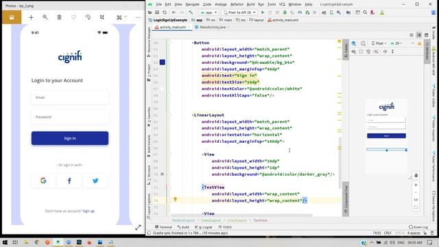Run the app with green play icon
The width and height of the screenshot is (439, 247).
tap(263, 12)
